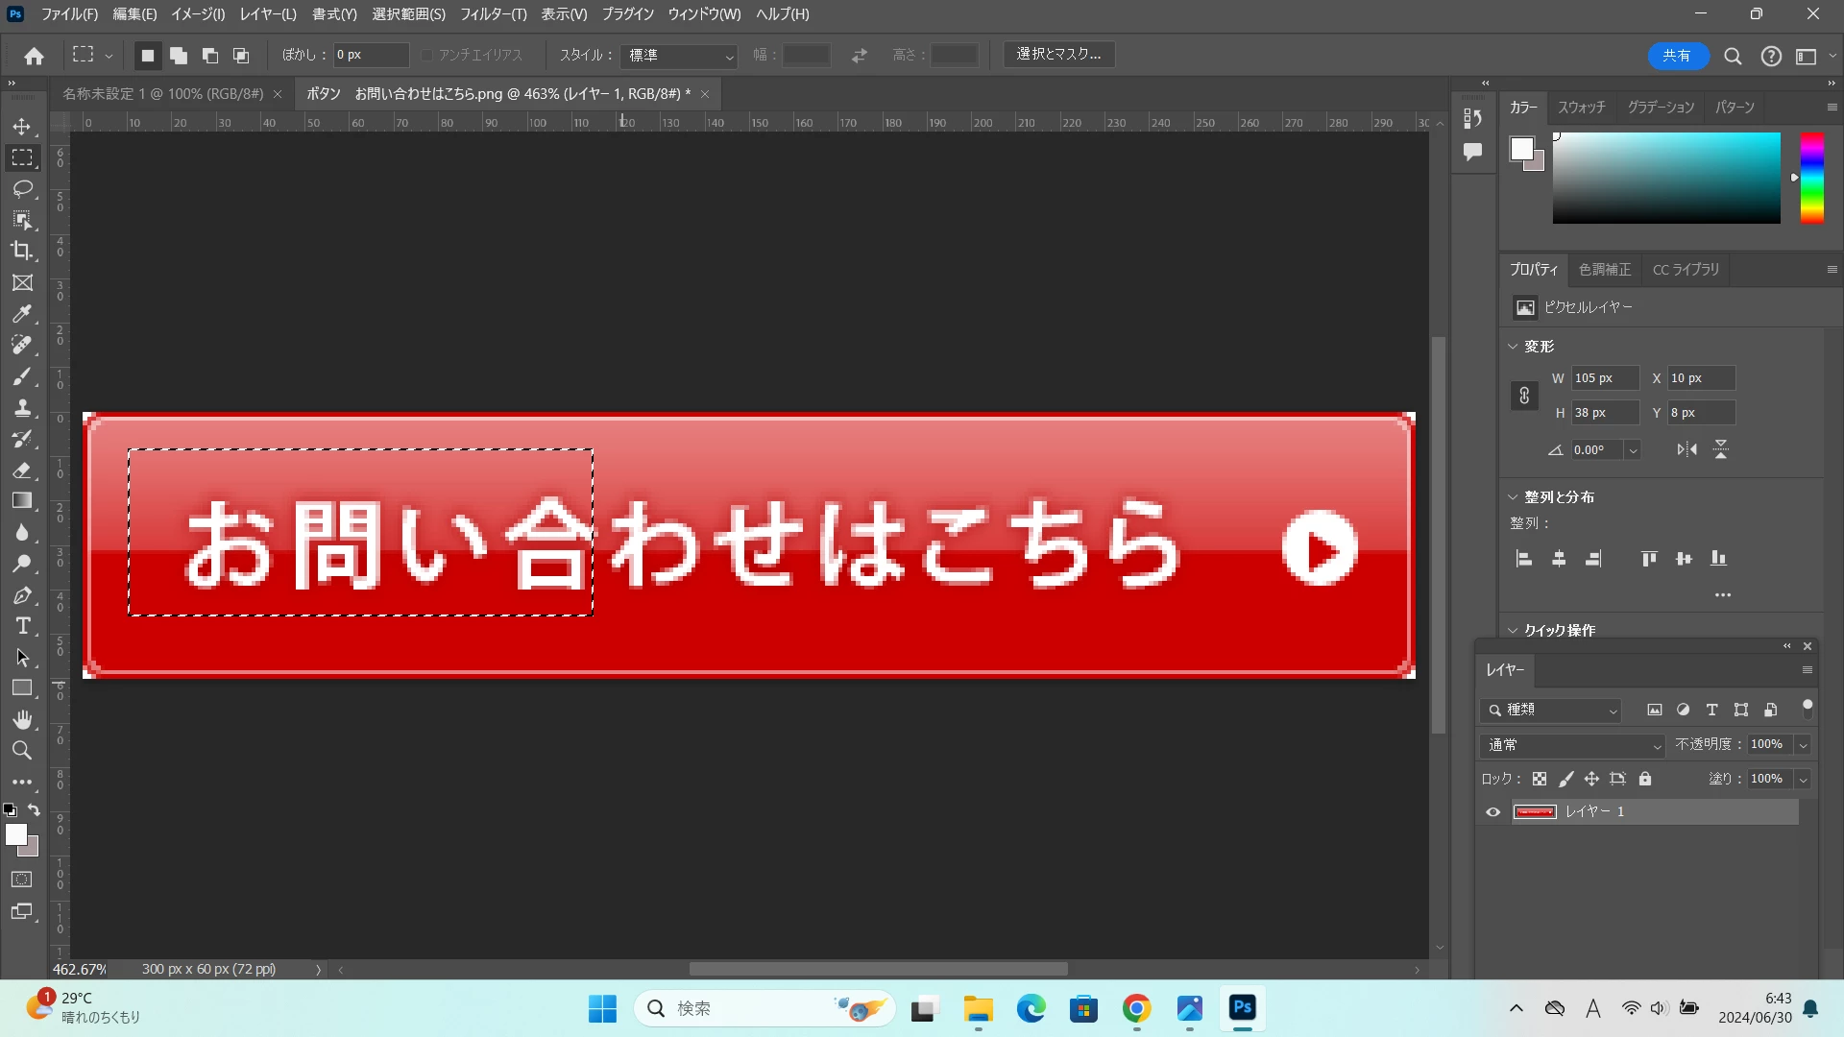Image resolution: width=1844 pixels, height=1037 pixels.
Task: Collapse the 整列と分布 section
Action: [1513, 497]
